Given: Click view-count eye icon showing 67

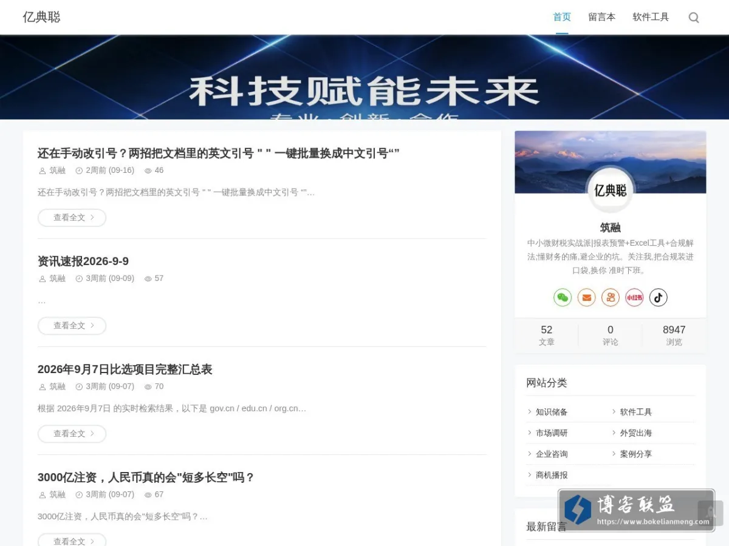Looking at the screenshot, I should (x=148, y=495).
